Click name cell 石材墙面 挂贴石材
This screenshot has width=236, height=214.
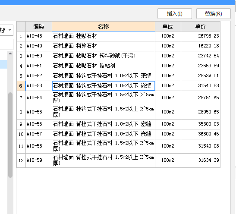pyautogui.click(x=104, y=36)
